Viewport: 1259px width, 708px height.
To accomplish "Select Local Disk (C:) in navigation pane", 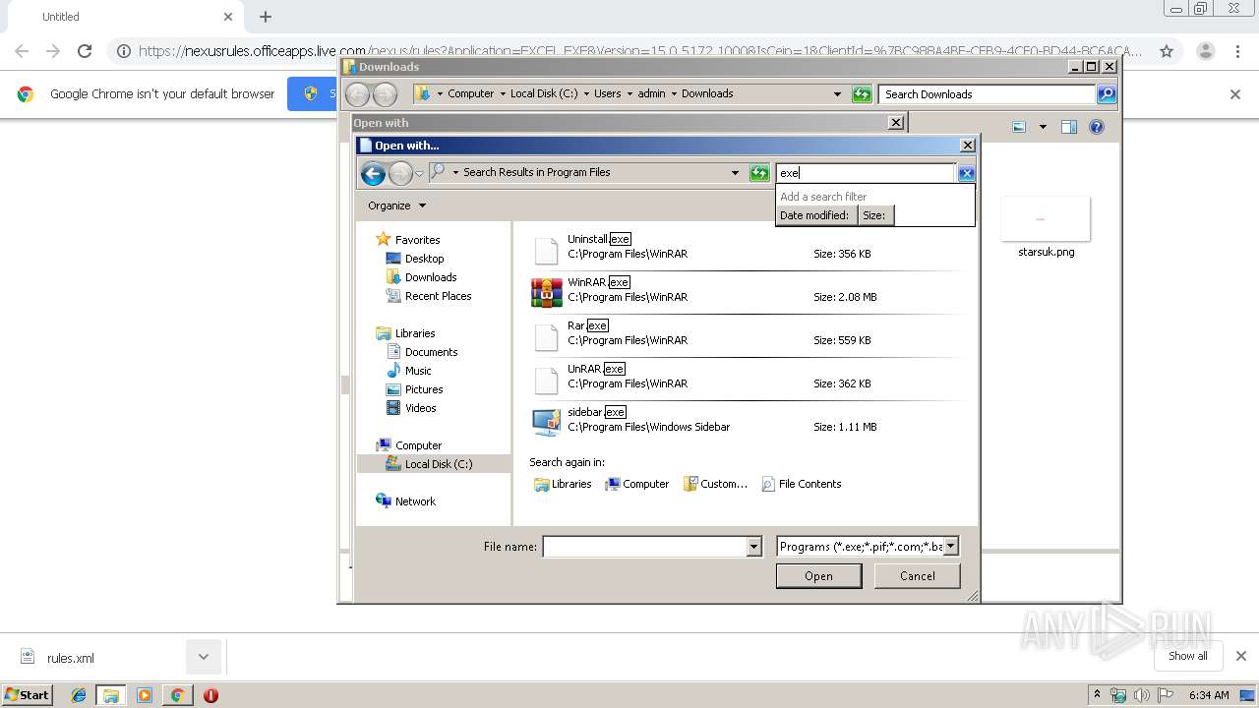I will (435, 464).
